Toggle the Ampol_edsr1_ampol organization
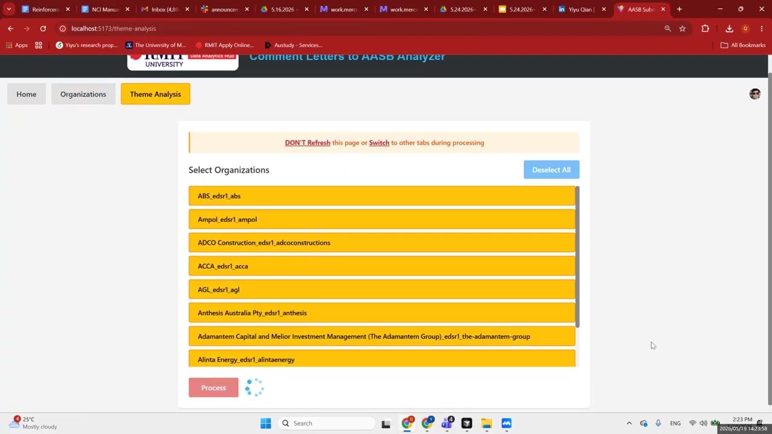This screenshot has width=772, height=434. (x=382, y=219)
